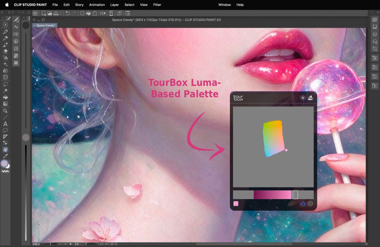The height and width of the screenshot is (247, 380).
Task: Click the white hat icon in TourBox header
Action: 310,98
